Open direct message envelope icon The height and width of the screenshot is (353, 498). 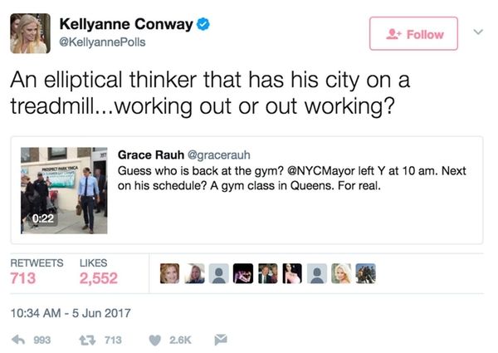tap(221, 340)
